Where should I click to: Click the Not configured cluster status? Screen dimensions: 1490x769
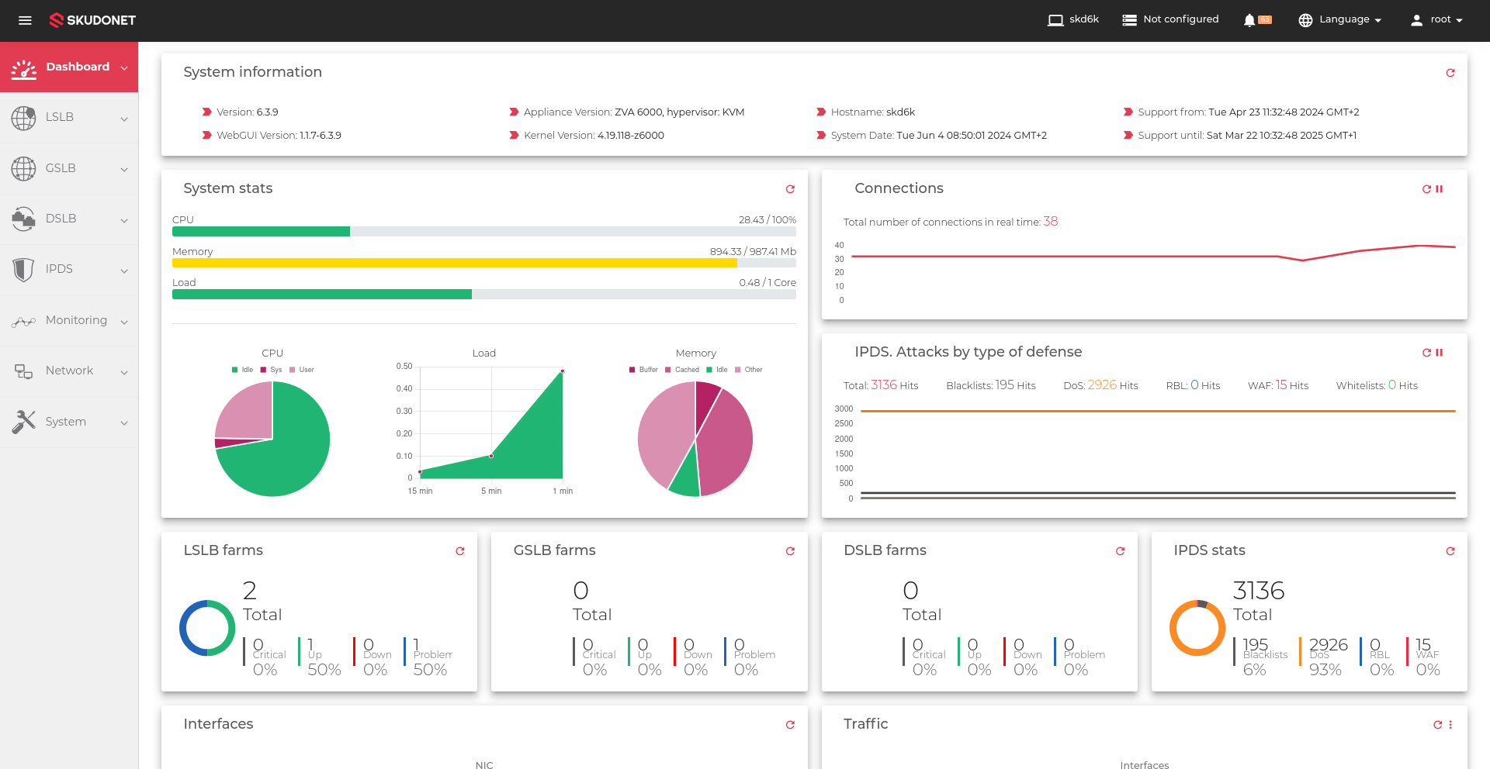point(1170,19)
